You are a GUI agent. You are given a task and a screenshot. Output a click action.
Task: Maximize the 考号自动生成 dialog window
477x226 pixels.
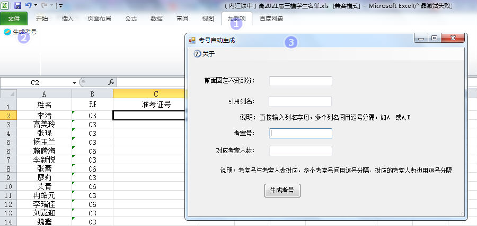coord(434,39)
